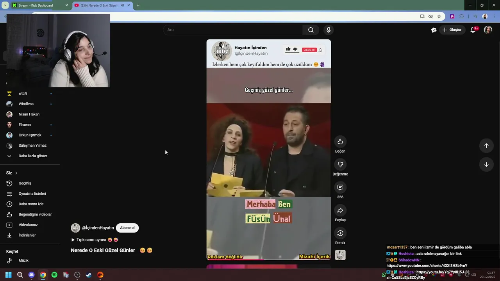Viewport: 500px width, 281px height.
Task: Open the Süleyman Yılmaz subscription channel
Action: pyautogui.click(x=29, y=146)
